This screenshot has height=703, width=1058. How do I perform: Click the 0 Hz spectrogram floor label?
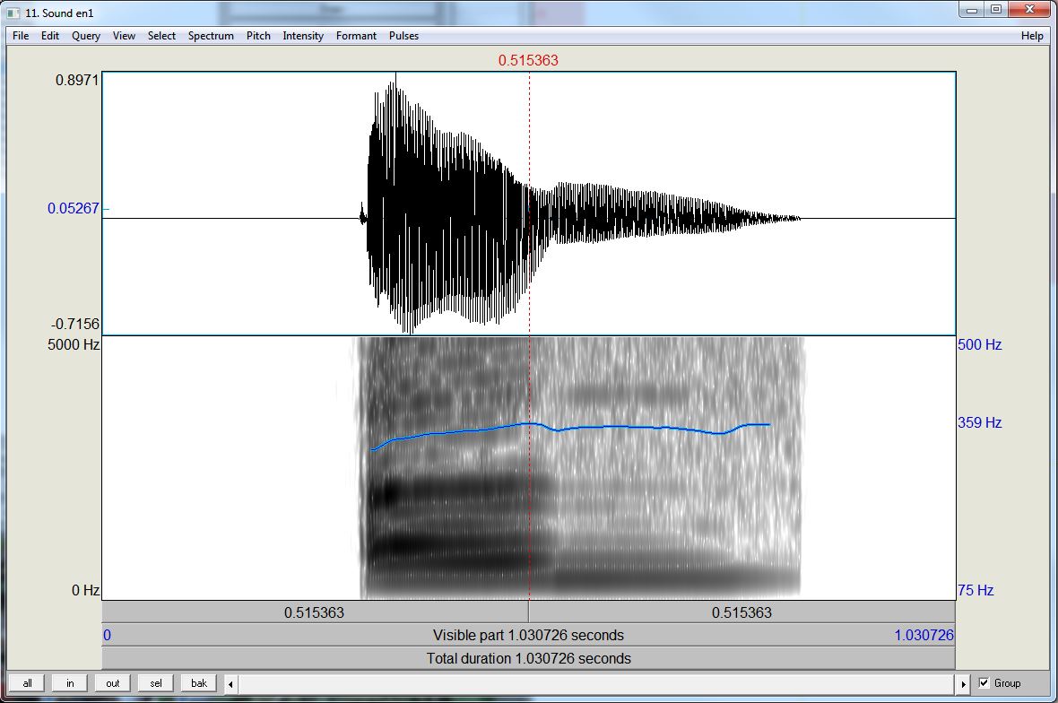coord(86,590)
